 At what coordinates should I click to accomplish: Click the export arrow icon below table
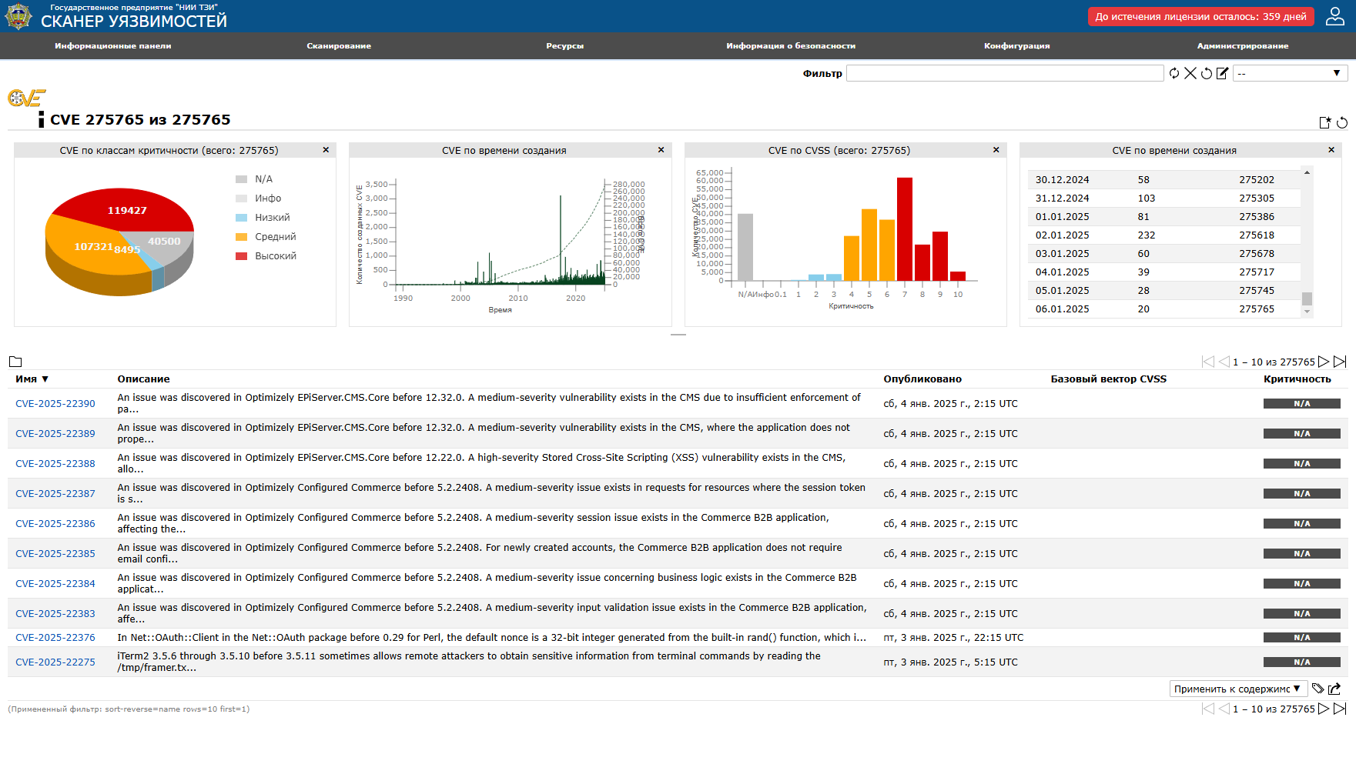[1334, 689]
